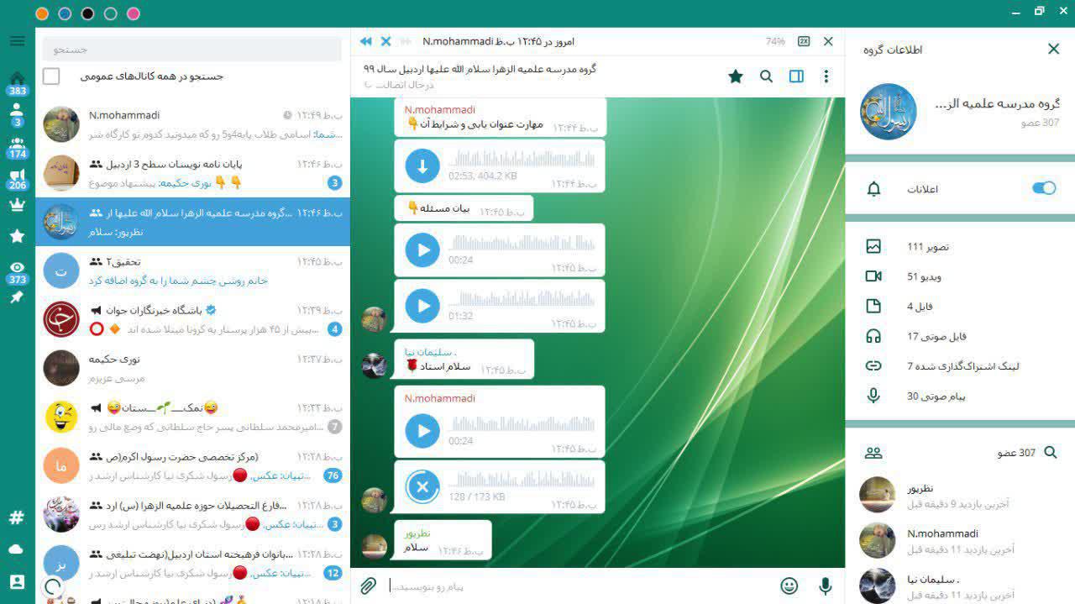The image size is (1075, 604).
Task: Toggle the side info panel button in header
Action: pyautogui.click(x=796, y=76)
